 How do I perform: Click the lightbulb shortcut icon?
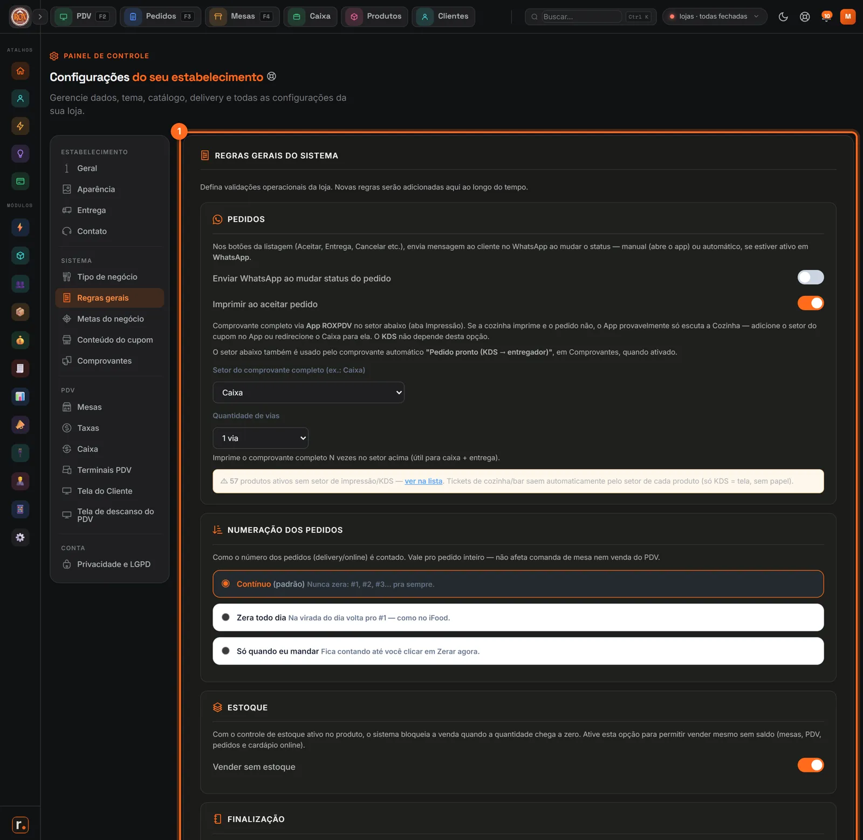coord(20,153)
